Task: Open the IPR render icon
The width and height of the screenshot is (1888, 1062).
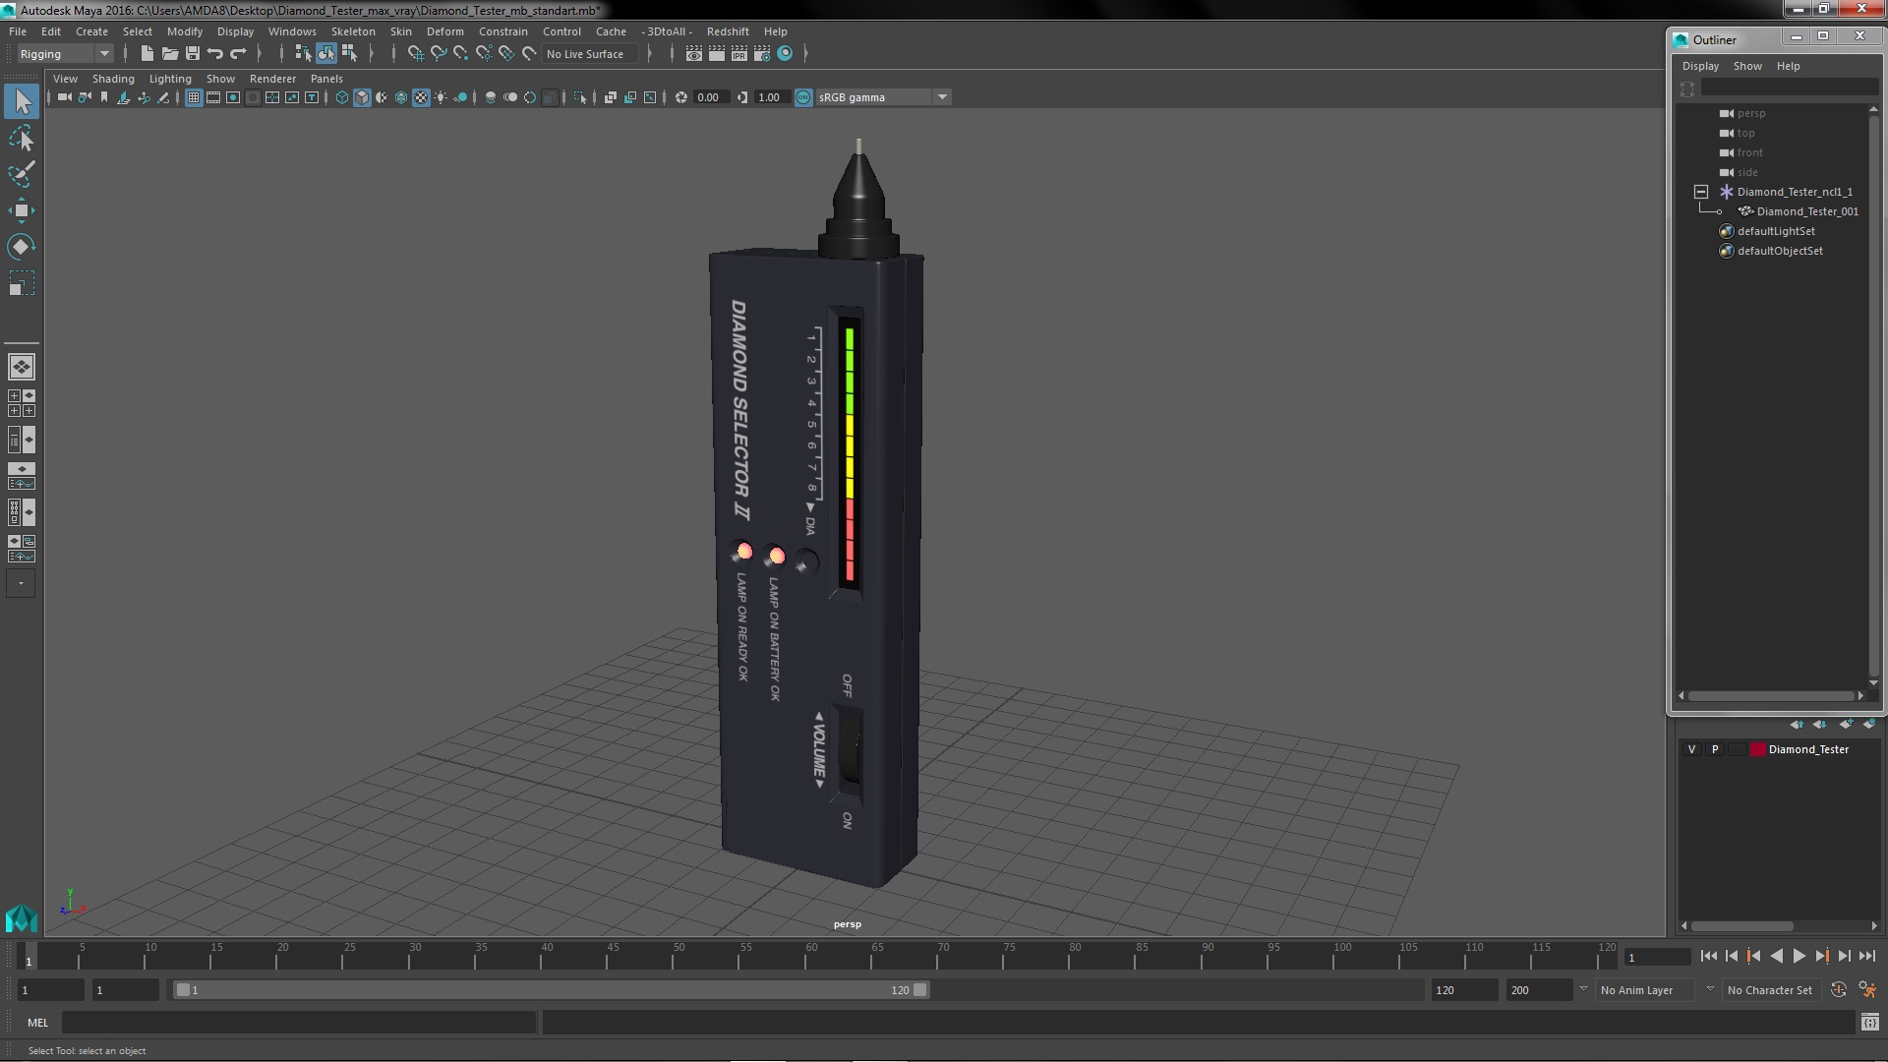Action: (738, 53)
